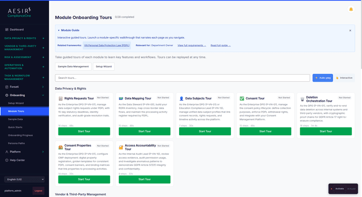Expand Risk & Assessment section
This screenshot has height=197, width=362.
coord(43,57)
